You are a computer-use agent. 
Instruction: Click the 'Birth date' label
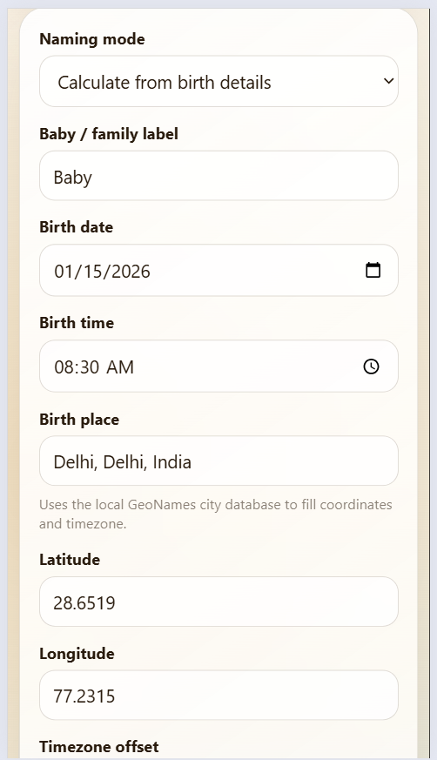(76, 227)
